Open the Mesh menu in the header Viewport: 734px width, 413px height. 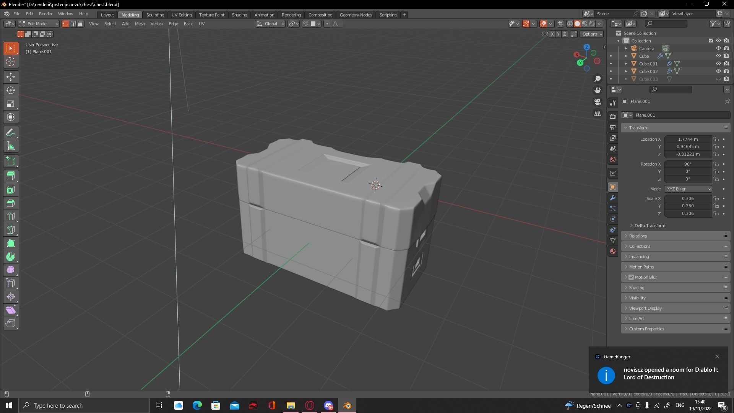(140, 24)
